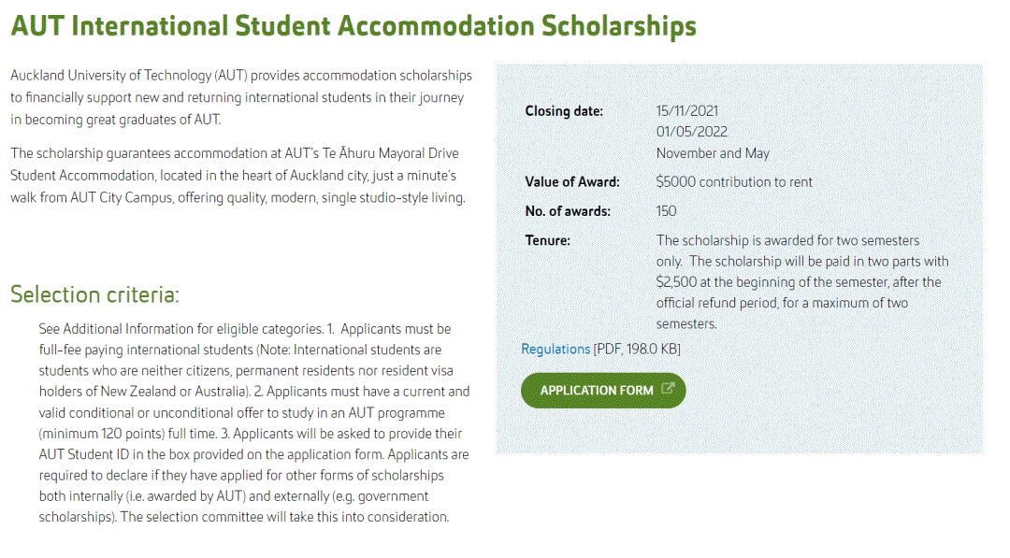Click the $5000 contribution to rent text

(x=734, y=182)
